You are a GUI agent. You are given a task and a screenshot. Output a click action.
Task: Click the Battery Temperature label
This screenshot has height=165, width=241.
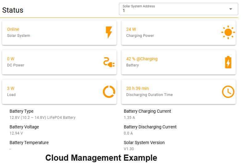tap(29, 143)
